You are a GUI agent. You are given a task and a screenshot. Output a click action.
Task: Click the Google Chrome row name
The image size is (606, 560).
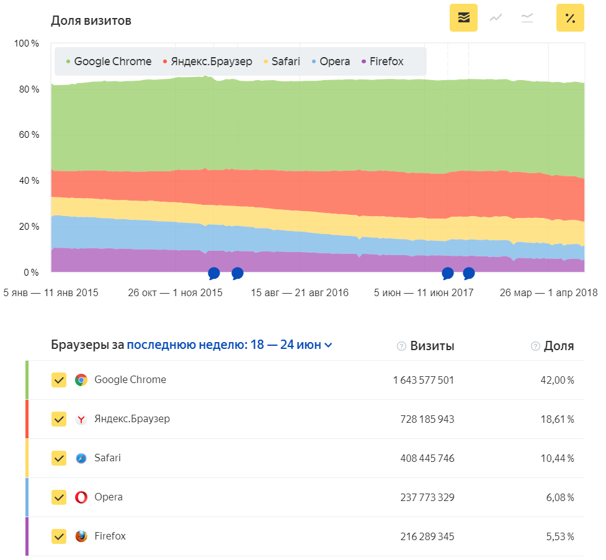click(x=130, y=380)
